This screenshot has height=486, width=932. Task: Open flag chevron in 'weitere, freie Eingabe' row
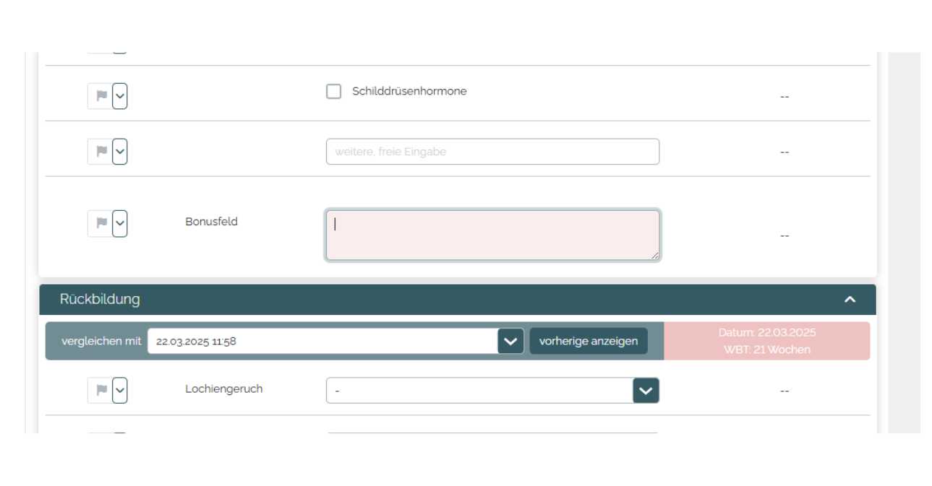(x=120, y=152)
